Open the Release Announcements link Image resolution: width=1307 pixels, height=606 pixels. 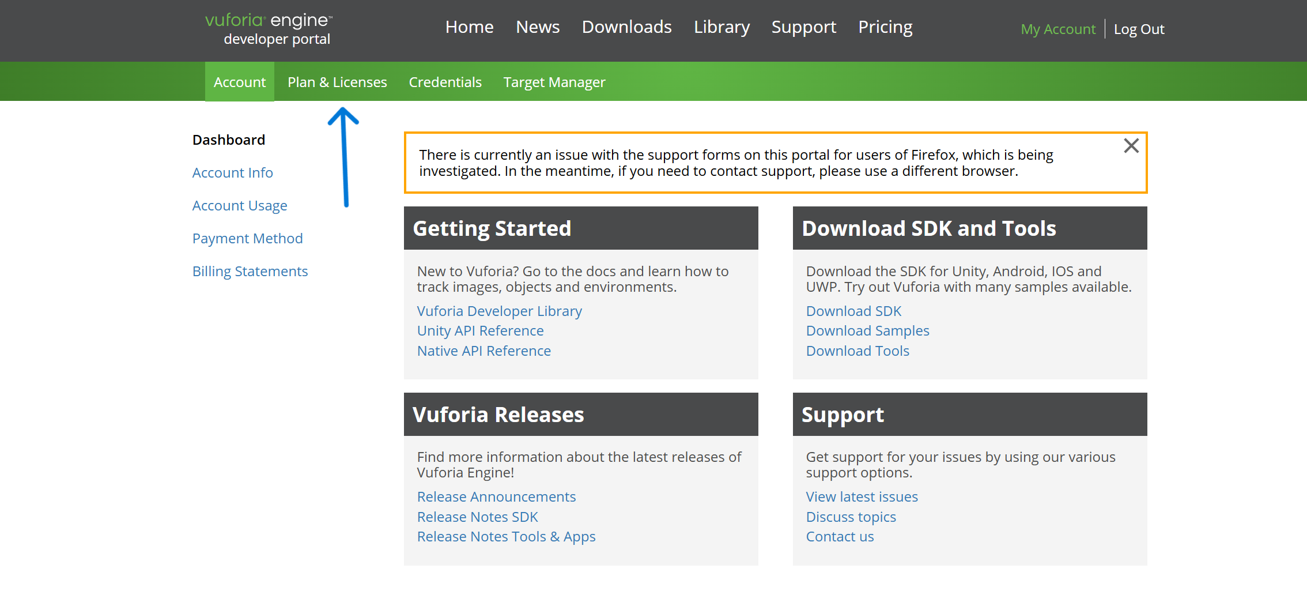click(496, 497)
